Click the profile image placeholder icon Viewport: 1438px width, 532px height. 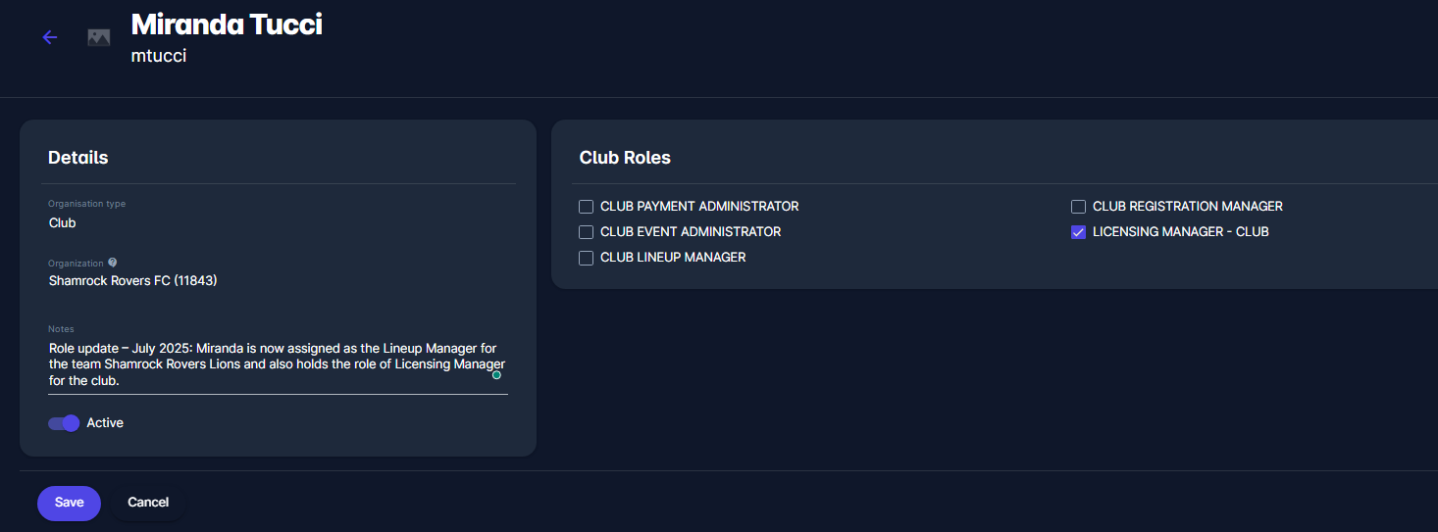coord(98,37)
